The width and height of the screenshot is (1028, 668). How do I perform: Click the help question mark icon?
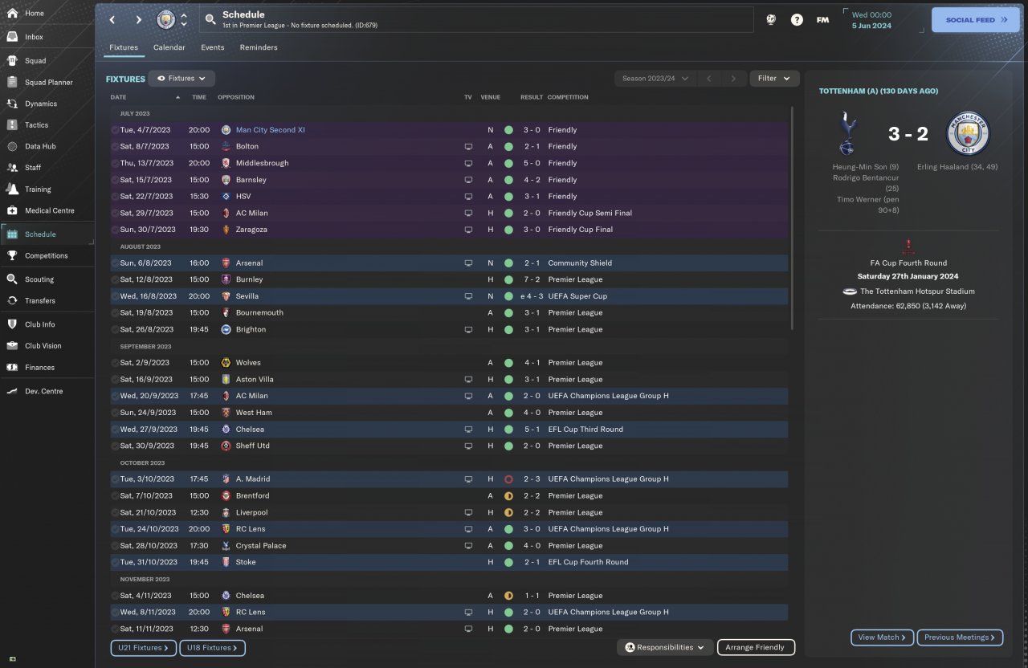(797, 20)
